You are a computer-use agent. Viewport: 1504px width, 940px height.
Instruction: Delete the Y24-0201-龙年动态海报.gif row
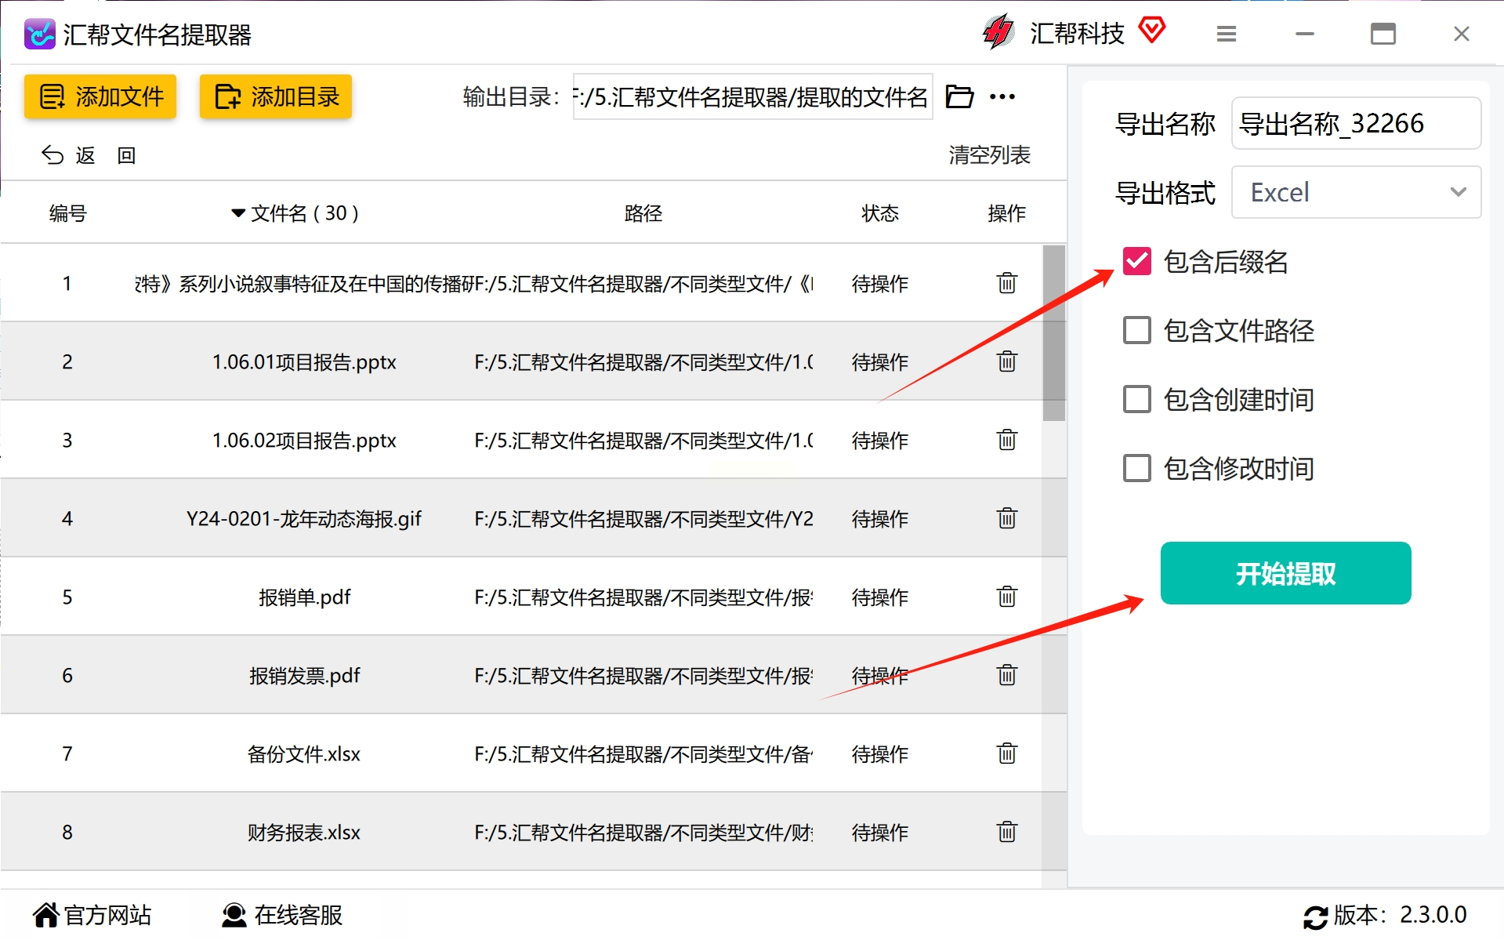(1007, 517)
